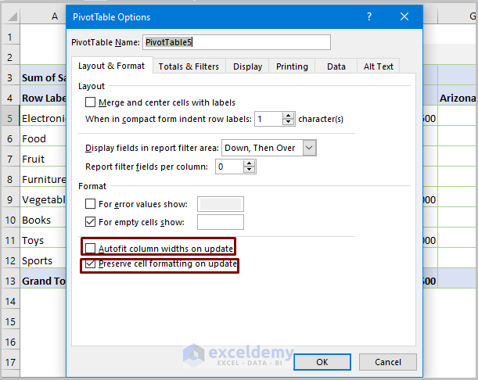Click the For error values input box
The height and width of the screenshot is (380, 478).
coord(220,204)
